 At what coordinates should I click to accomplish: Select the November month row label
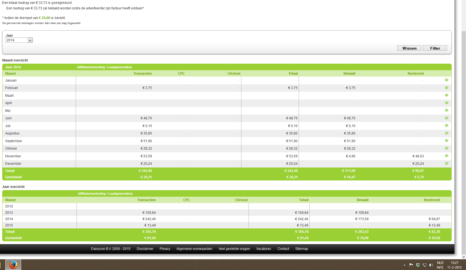(13, 156)
